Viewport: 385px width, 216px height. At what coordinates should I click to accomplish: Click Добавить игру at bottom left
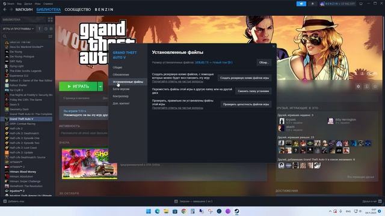pyautogui.click(x=14, y=202)
